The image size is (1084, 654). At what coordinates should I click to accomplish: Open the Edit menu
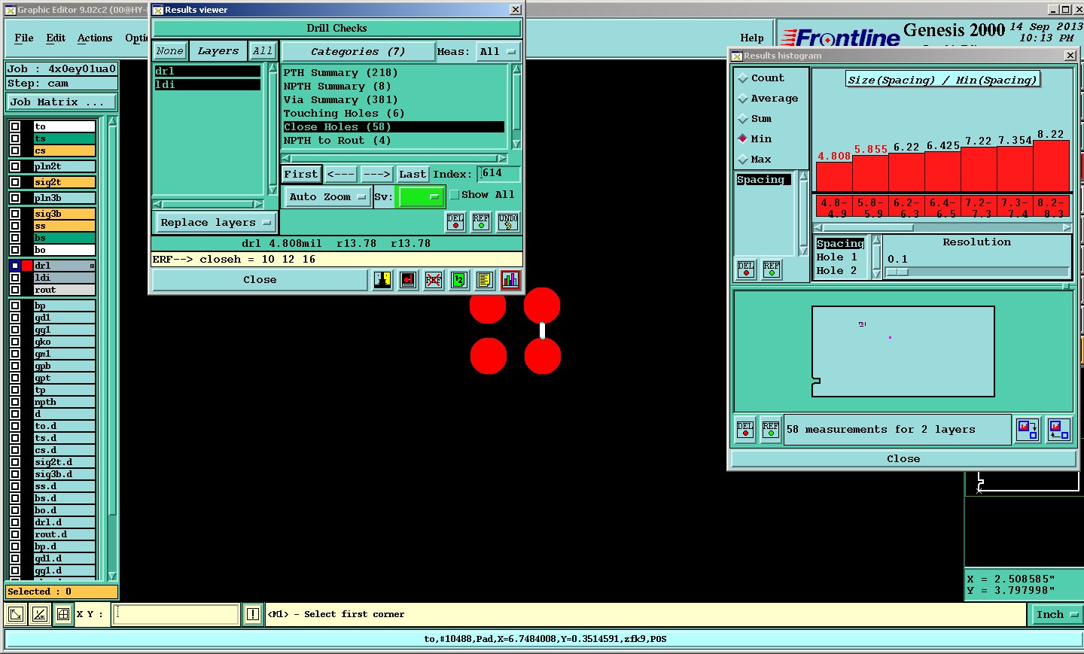[x=56, y=38]
